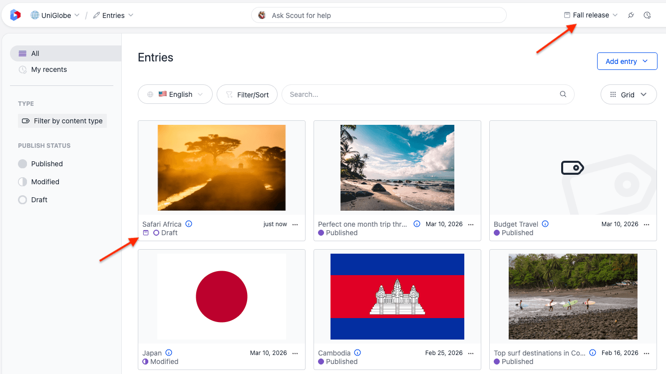
Task: Click Published status on Cambodia card
Action: coord(338,362)
